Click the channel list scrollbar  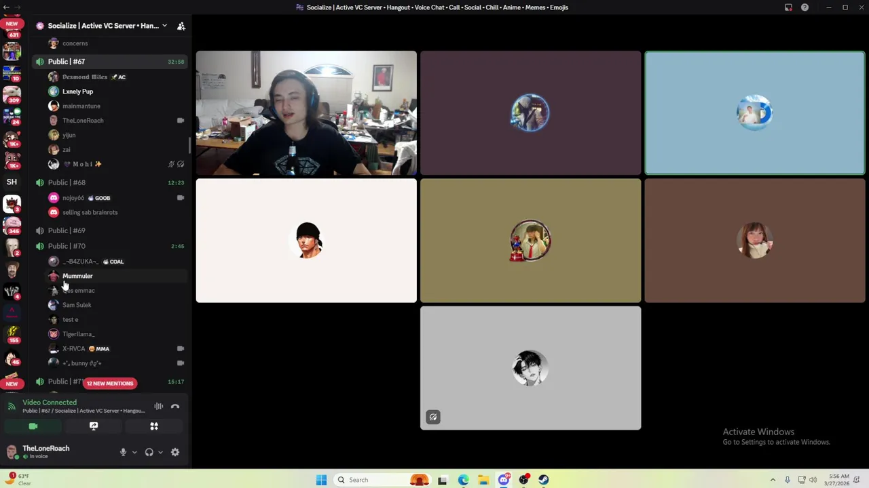click(189, 145)
